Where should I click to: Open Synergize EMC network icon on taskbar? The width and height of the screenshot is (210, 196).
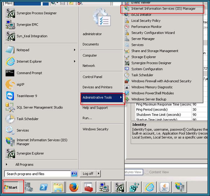[104, 187]
